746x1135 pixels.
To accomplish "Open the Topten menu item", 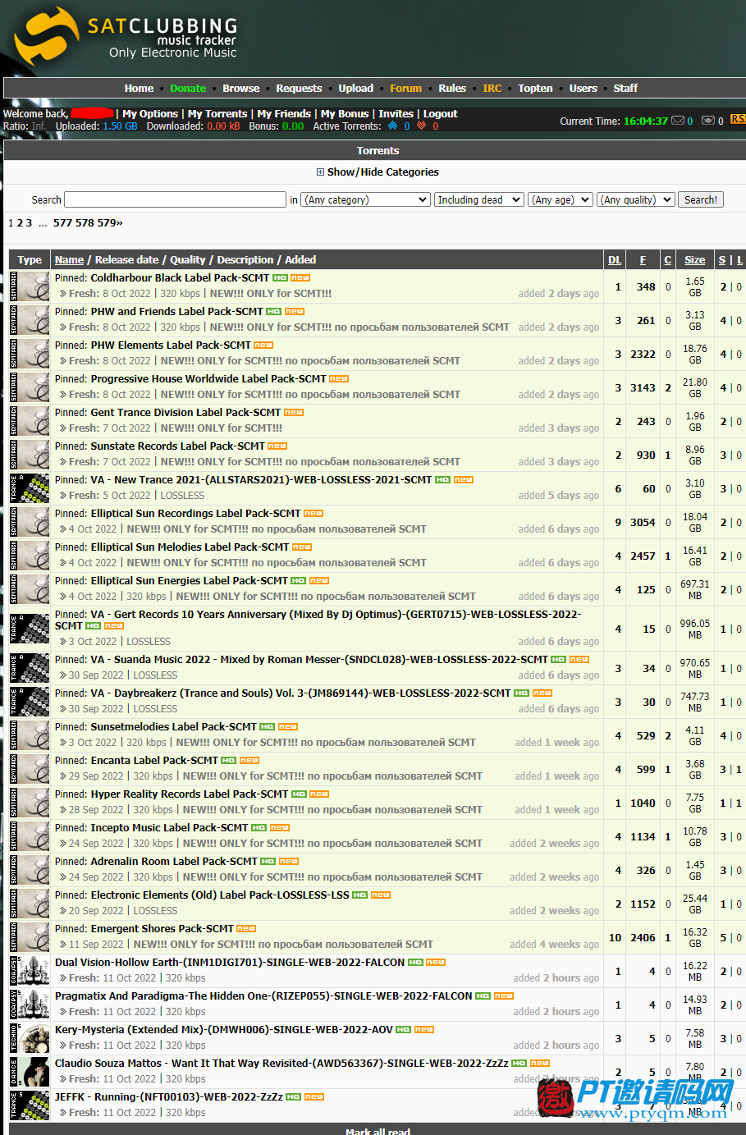I will (535, 89).
